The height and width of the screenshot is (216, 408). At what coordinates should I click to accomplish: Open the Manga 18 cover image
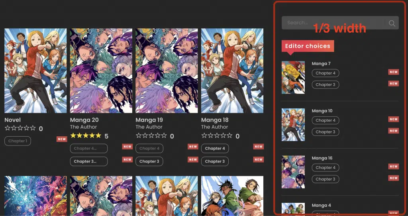[x=232, y=71]
